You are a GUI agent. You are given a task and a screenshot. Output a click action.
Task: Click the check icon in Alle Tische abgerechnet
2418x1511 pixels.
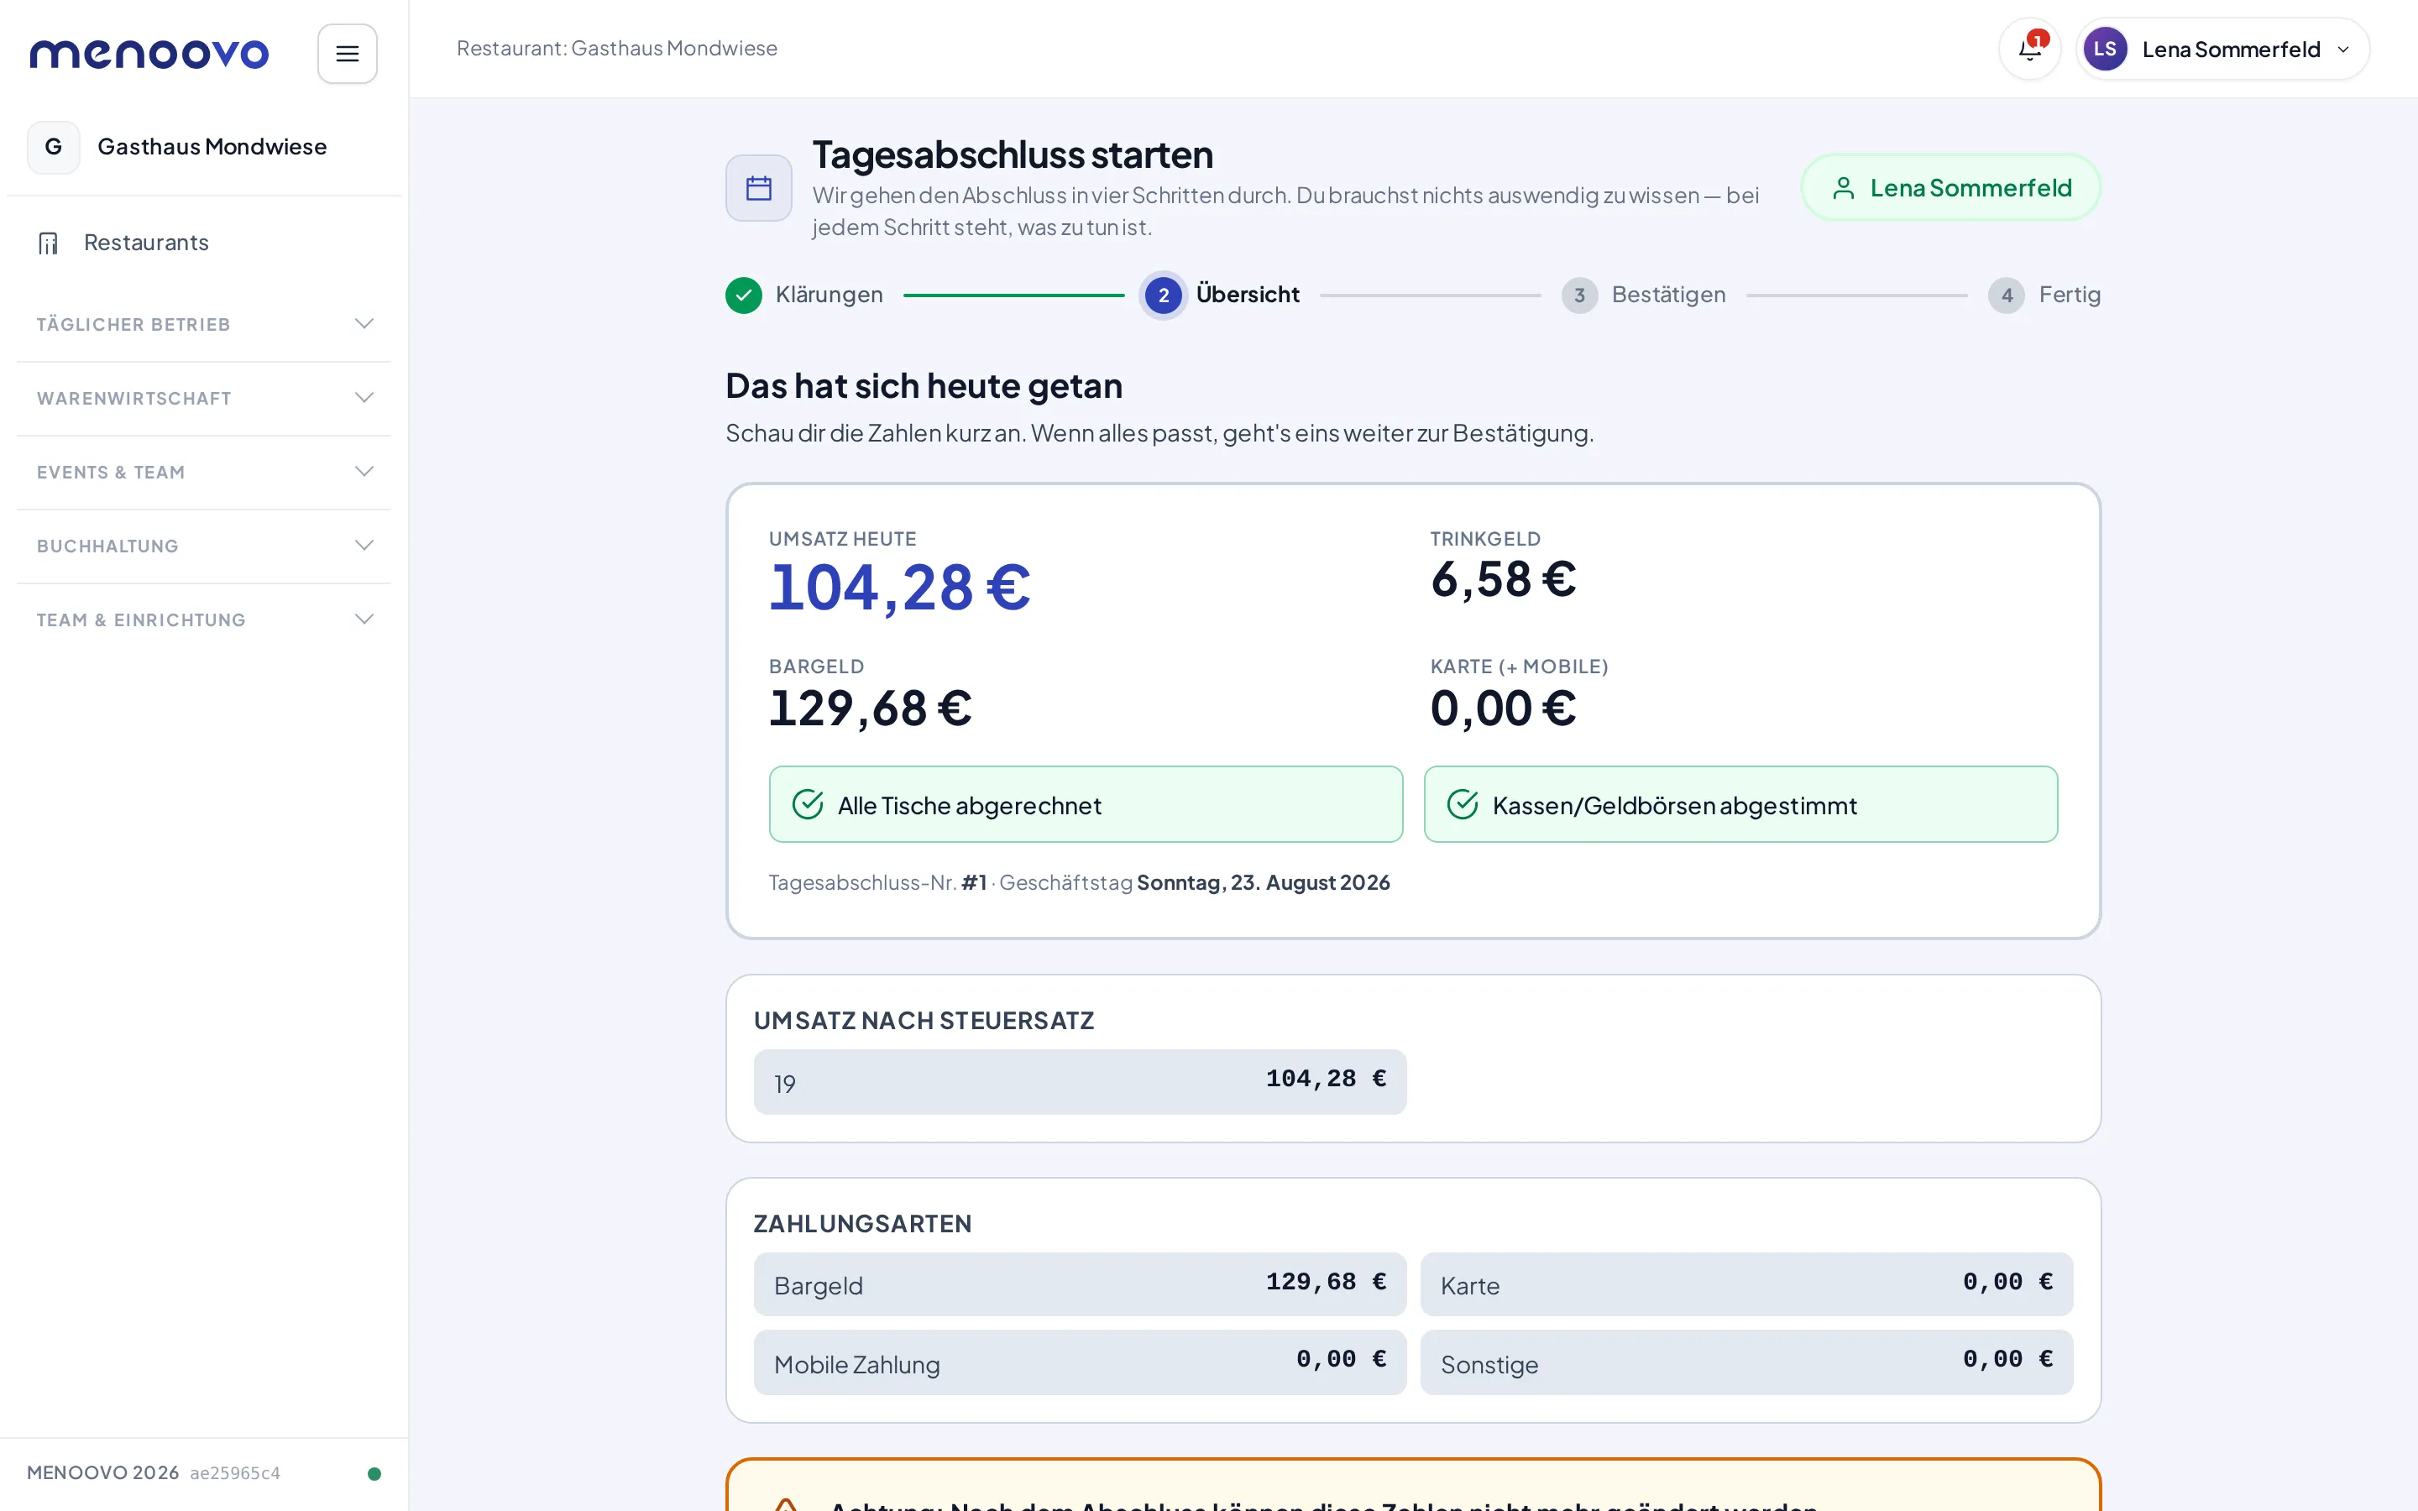(808, 804)
